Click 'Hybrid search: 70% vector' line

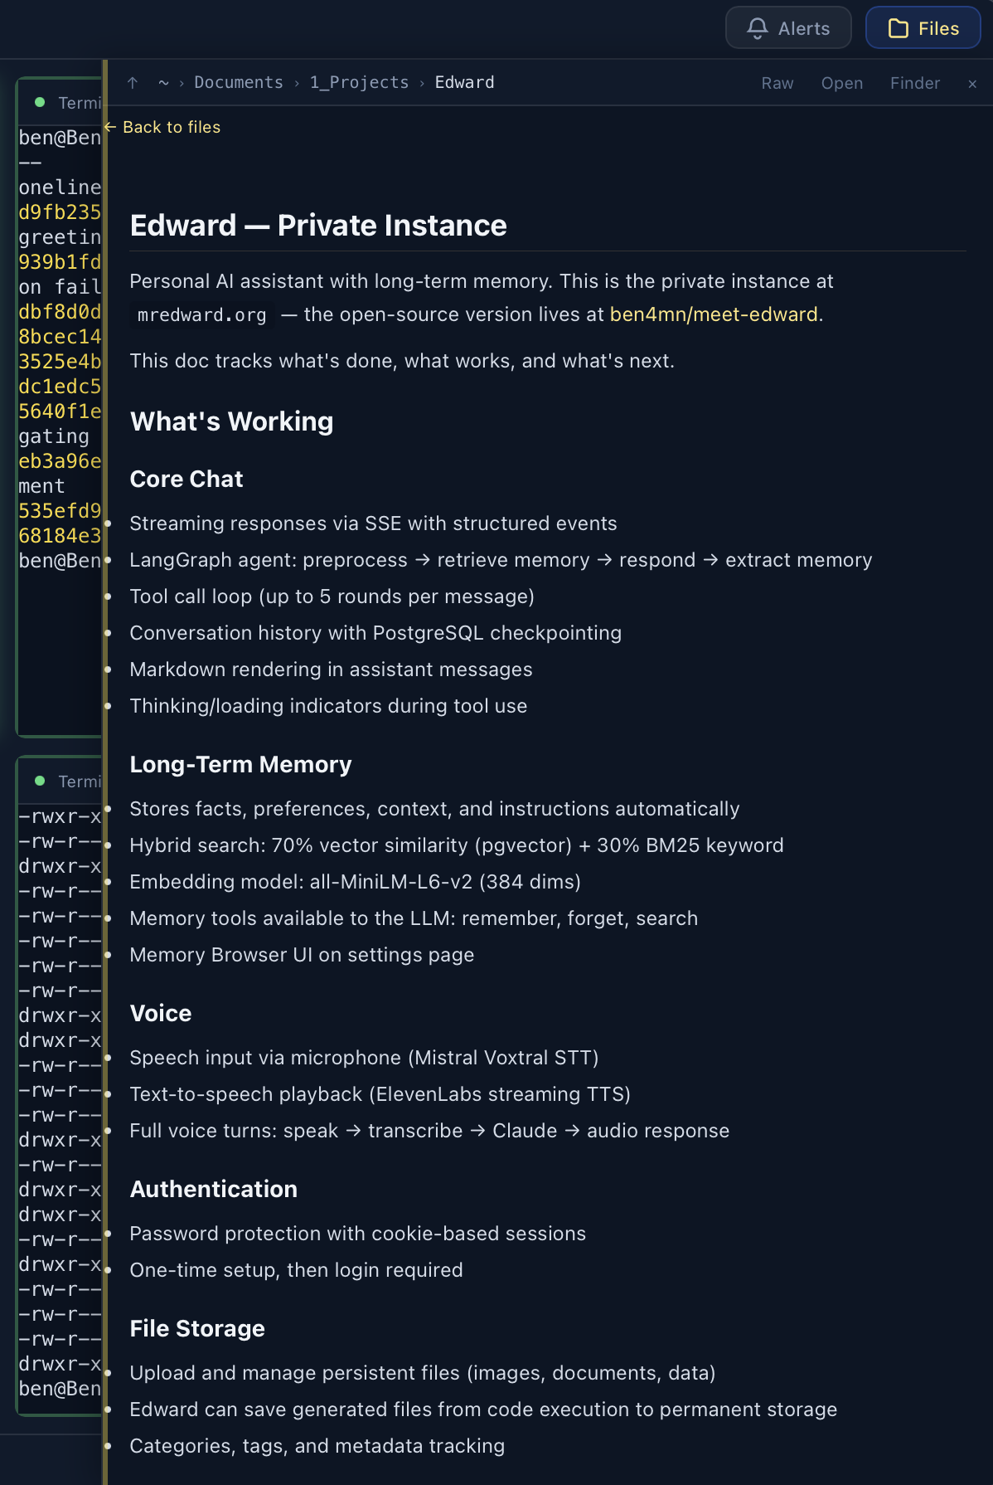tap(457, 845)
